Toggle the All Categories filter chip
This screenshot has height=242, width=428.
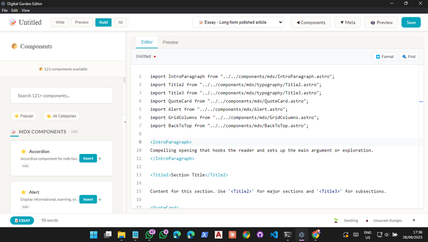pos(61,116)
